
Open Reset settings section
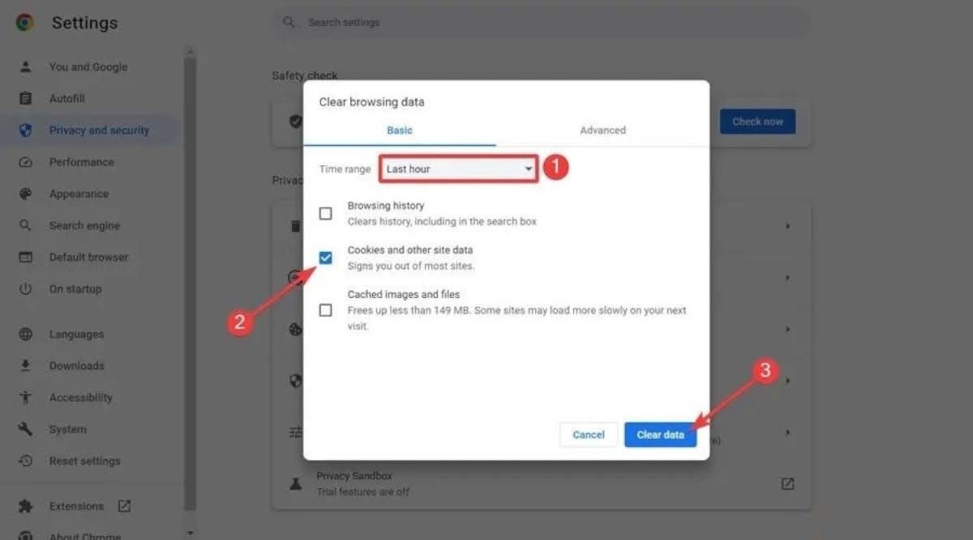pyautogui.click(x=85, y=461)
